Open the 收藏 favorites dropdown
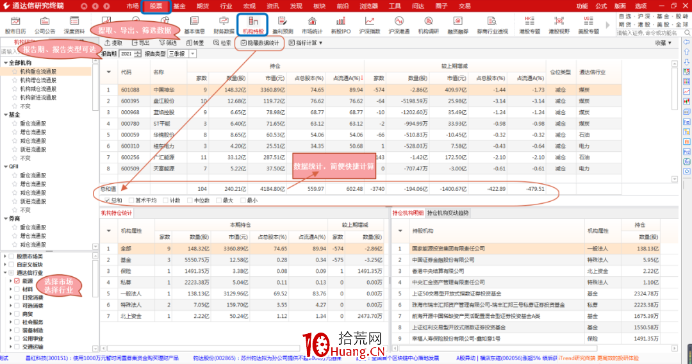 [663, 43]
